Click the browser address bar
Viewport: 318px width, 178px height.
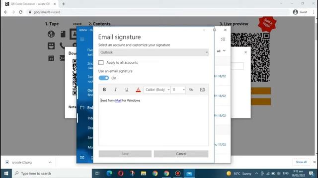click(x=158, y=12)
